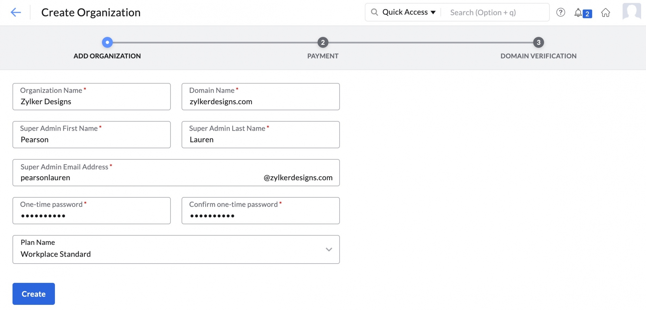
Task: Click the Plan Name chevron arrow
Action: point(329,249)
